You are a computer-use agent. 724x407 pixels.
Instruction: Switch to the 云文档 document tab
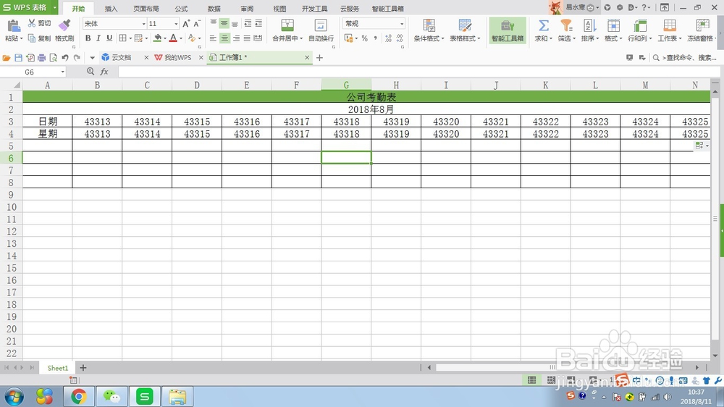pos(121,57)
